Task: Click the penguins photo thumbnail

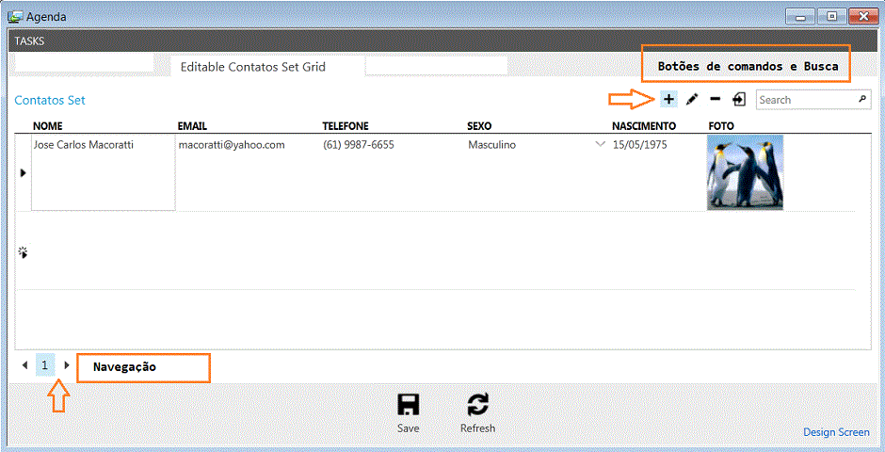Action: coord(745,172)
